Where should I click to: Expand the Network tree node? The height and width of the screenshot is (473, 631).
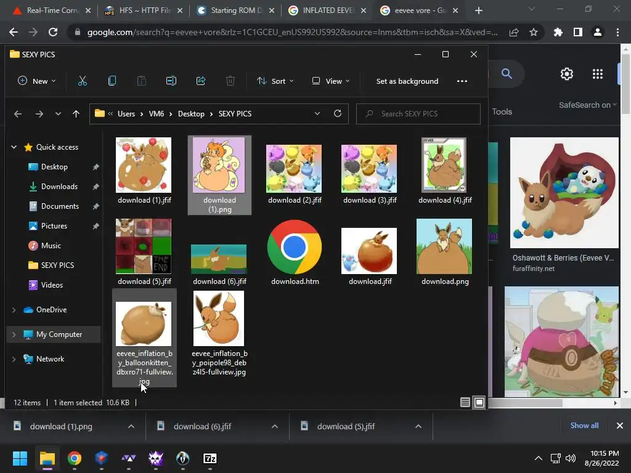14,359
